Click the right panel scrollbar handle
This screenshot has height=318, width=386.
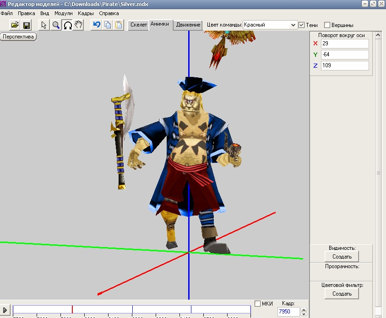coord(378,172)
